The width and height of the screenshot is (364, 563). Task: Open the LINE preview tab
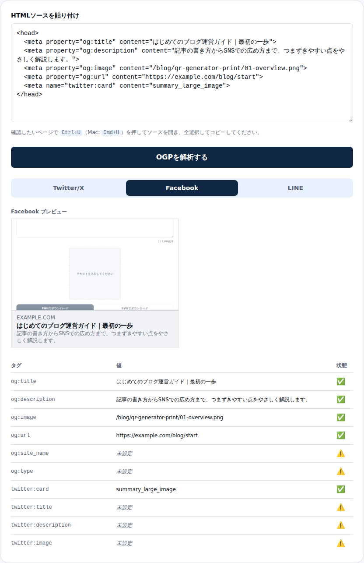295,188
